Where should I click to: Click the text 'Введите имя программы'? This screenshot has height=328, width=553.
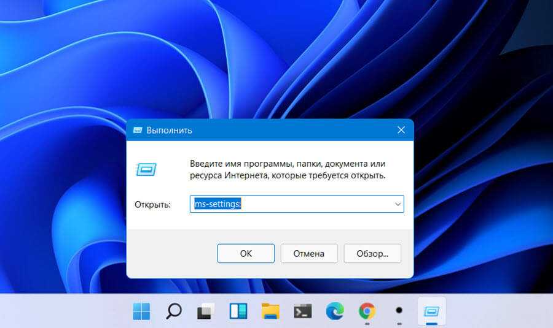pyautogui.click(x=241, y=164)
